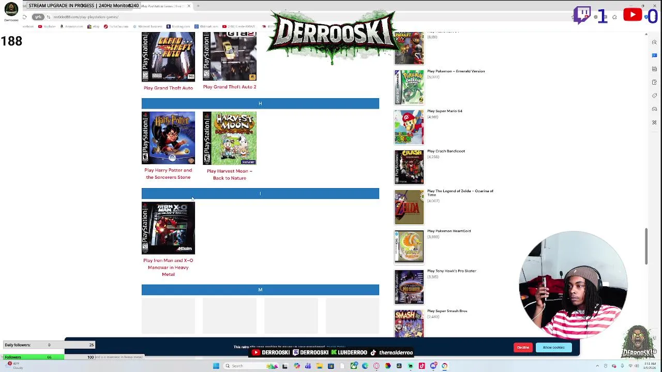This screenshot has height=372, width=662.
Task: Open TikTok app from the taskbar
Action: pos(422,366)
